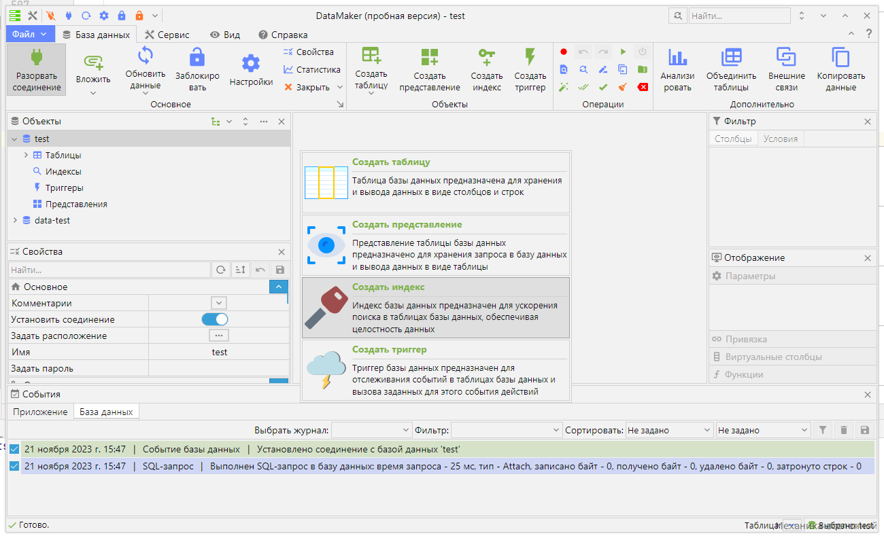Click the red record icon in Операции

point(564,52)
